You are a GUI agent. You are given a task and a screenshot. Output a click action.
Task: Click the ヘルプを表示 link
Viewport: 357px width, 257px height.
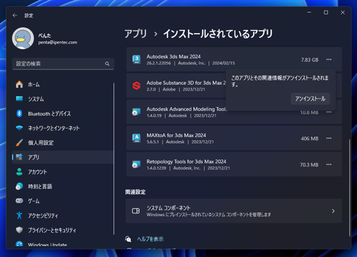(x=150, y=239)
